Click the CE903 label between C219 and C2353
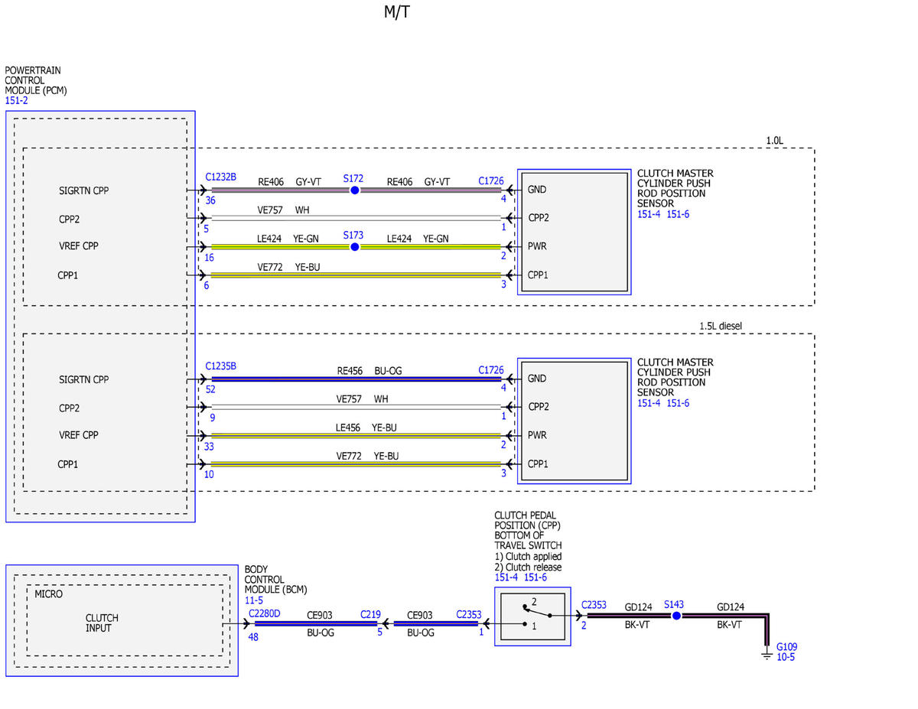Image resolution: width=918 pixels, height=709 pixels. click(421, 614)
